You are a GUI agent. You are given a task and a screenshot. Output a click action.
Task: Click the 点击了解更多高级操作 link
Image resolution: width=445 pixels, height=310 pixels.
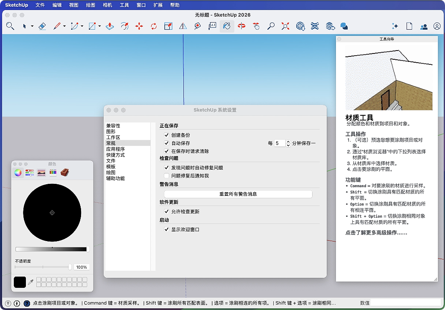376,233
